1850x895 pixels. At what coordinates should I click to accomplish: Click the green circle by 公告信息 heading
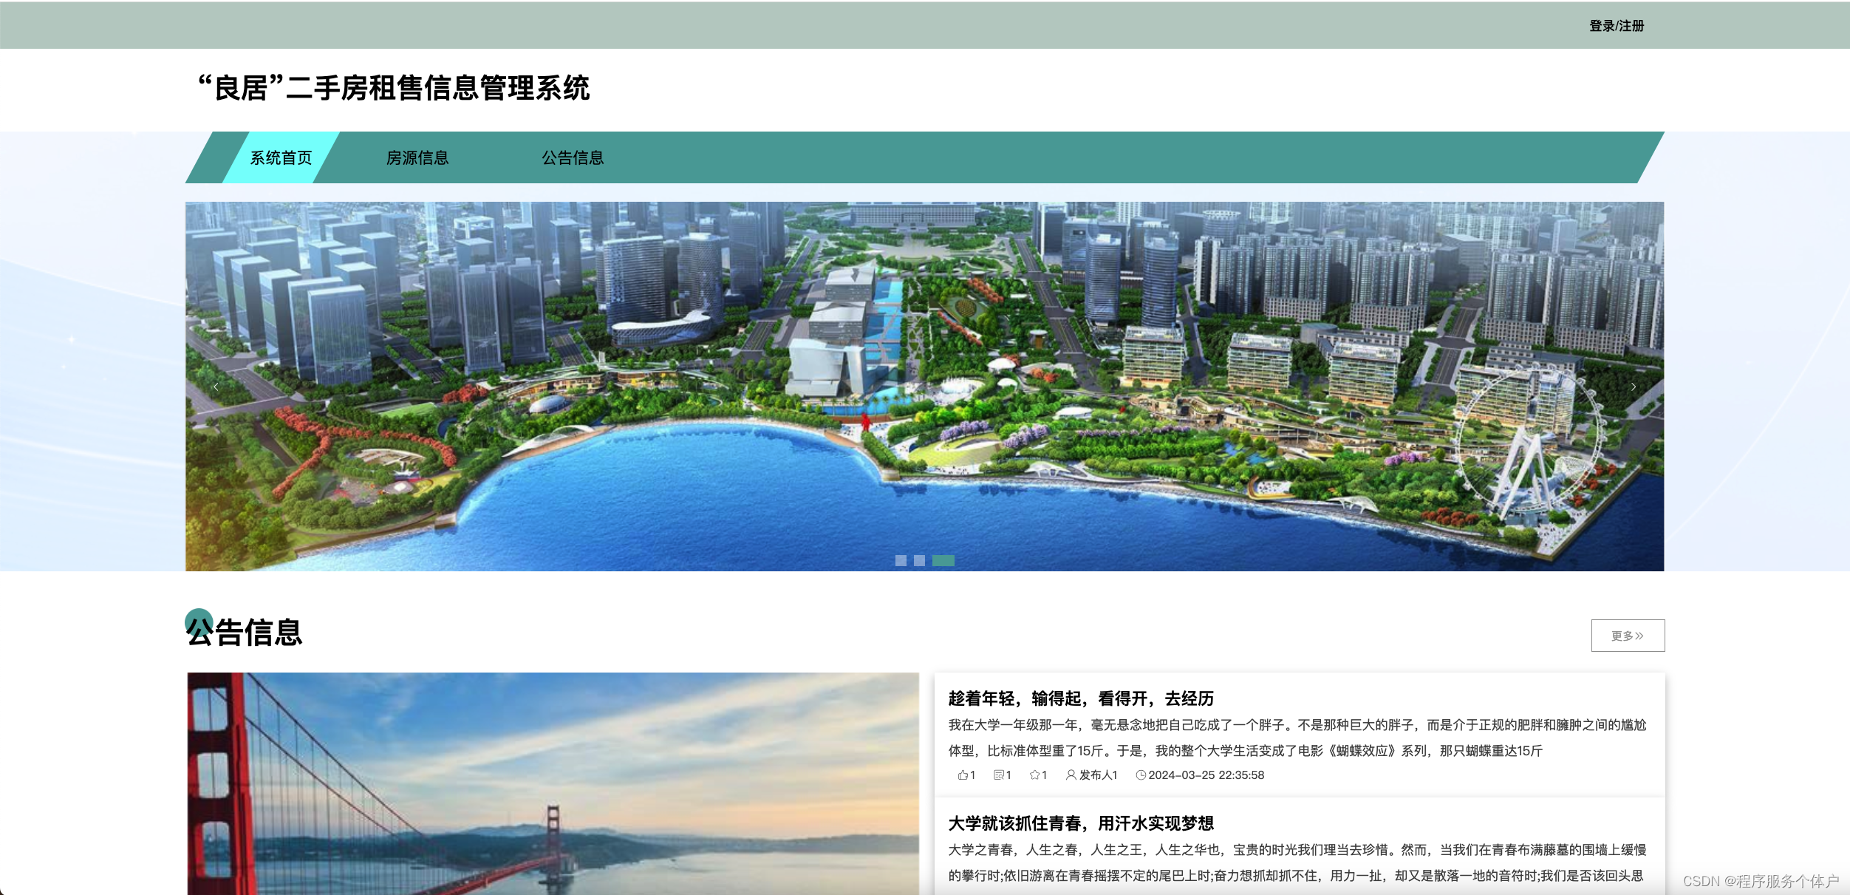[198, 622]
